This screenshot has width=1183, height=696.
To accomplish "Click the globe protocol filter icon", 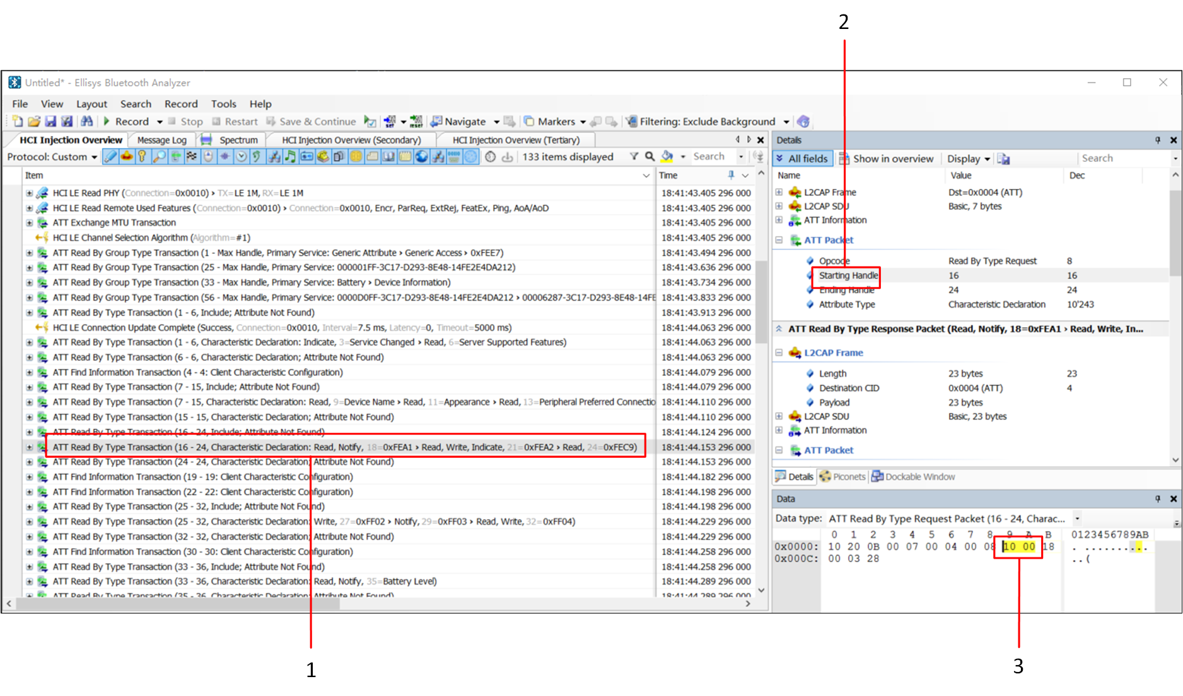I will [x=422, y=157].
